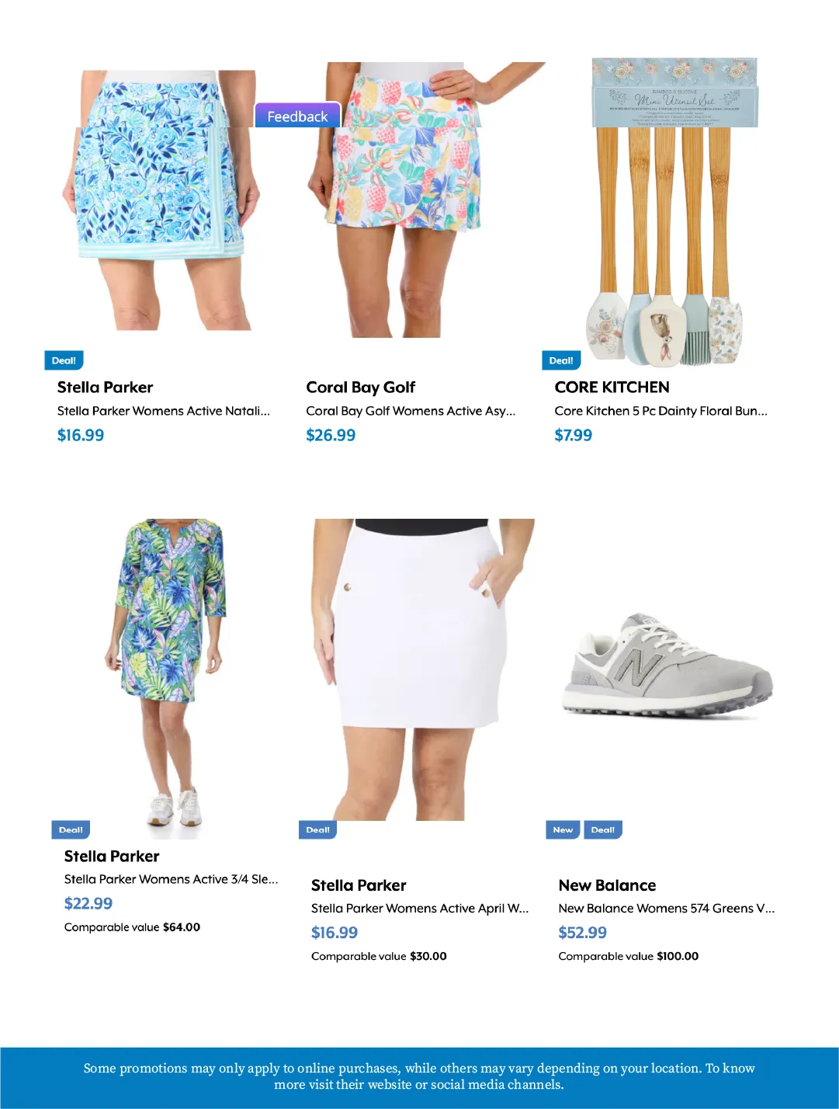Click the $26.99 Coral Bay Golf price
The height and width of the screenshot is (1109, 839).
click(x=331, y=435)
